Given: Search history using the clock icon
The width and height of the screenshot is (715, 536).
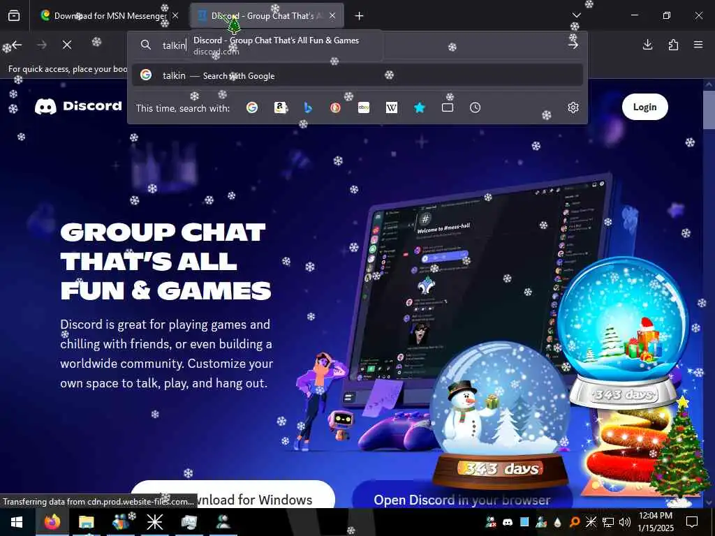Looking at the screenshot, I should [x=475, y=107].
